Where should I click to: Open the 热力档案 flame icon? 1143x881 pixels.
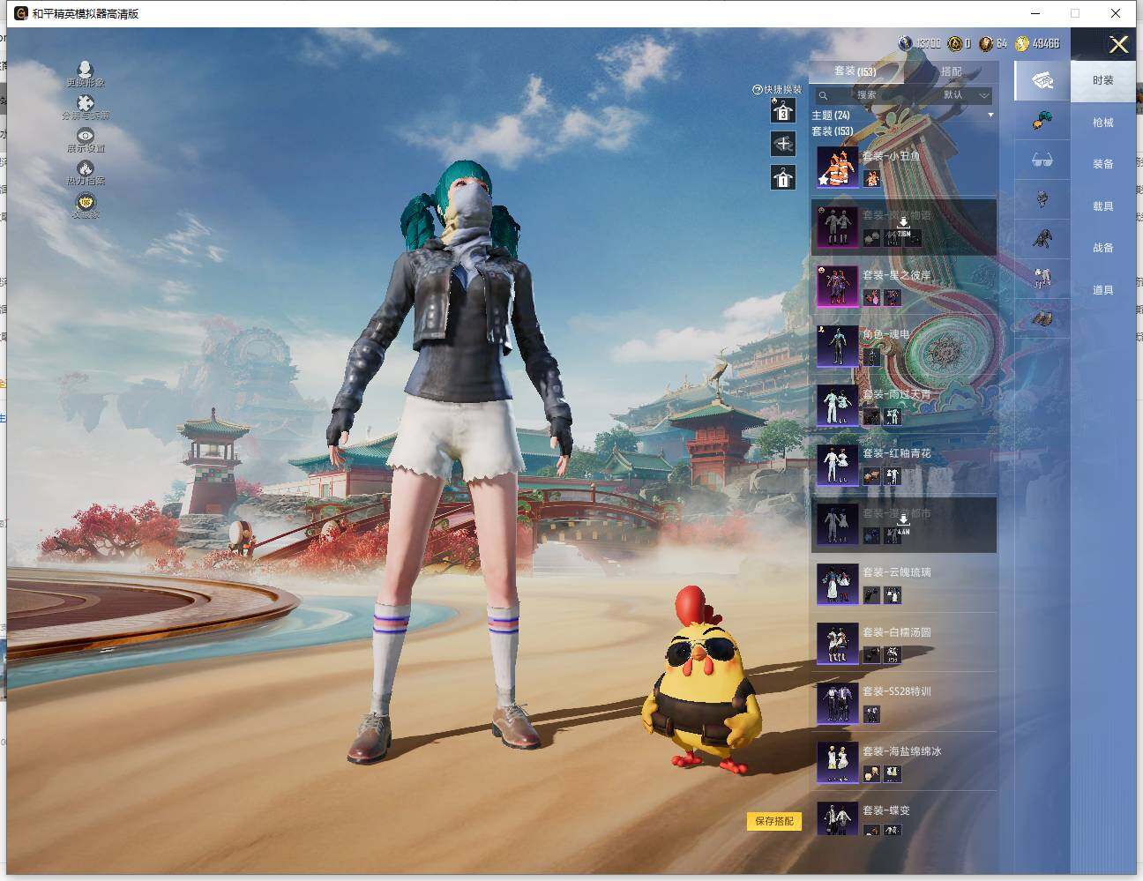pos(86,168)
